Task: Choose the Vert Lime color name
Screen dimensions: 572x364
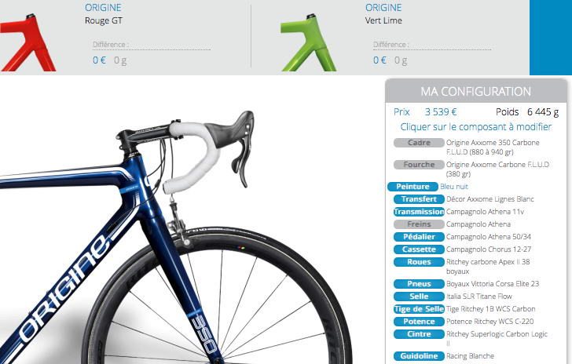Action: tap(383, 20)
